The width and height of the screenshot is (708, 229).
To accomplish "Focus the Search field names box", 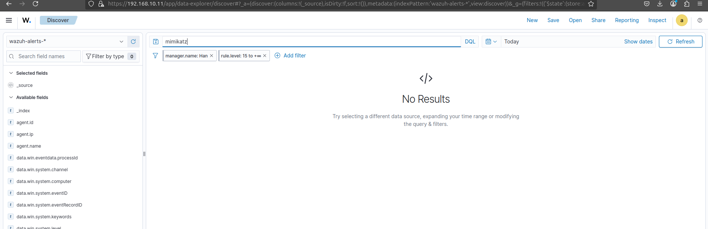I will 44,56.
